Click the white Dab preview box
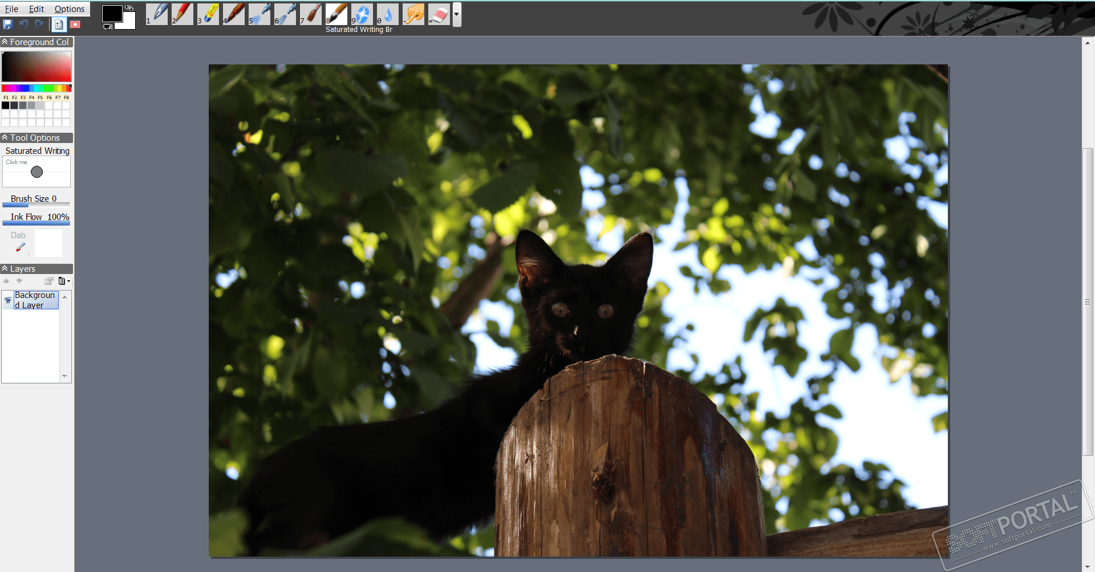This screenshot has width=1095, height=572. point(48,243)
